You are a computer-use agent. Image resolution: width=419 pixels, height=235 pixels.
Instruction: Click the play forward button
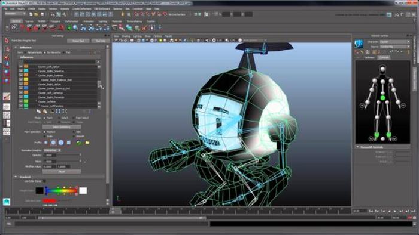394,211
